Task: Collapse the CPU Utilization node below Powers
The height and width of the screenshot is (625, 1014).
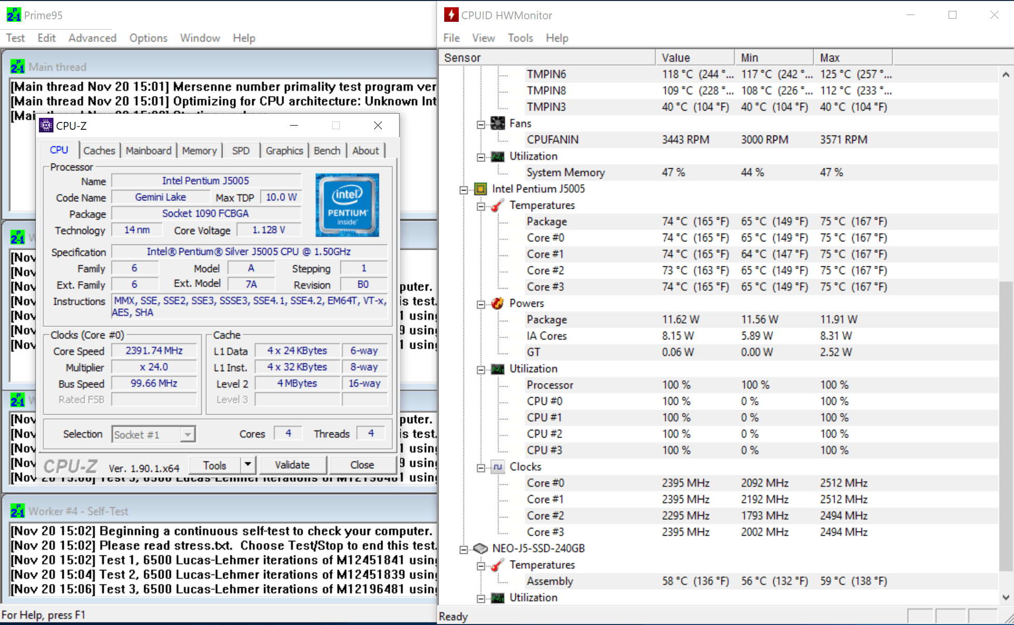Action: [x=481, y=370]
